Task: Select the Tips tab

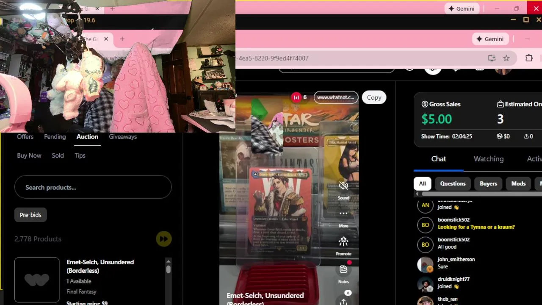Action: (80, 155)
